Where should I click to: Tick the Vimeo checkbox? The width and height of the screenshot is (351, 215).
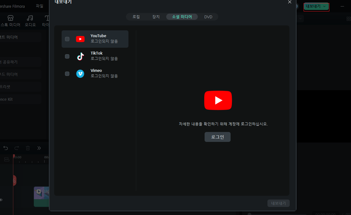pyautogui.click(x=67, y=74)
